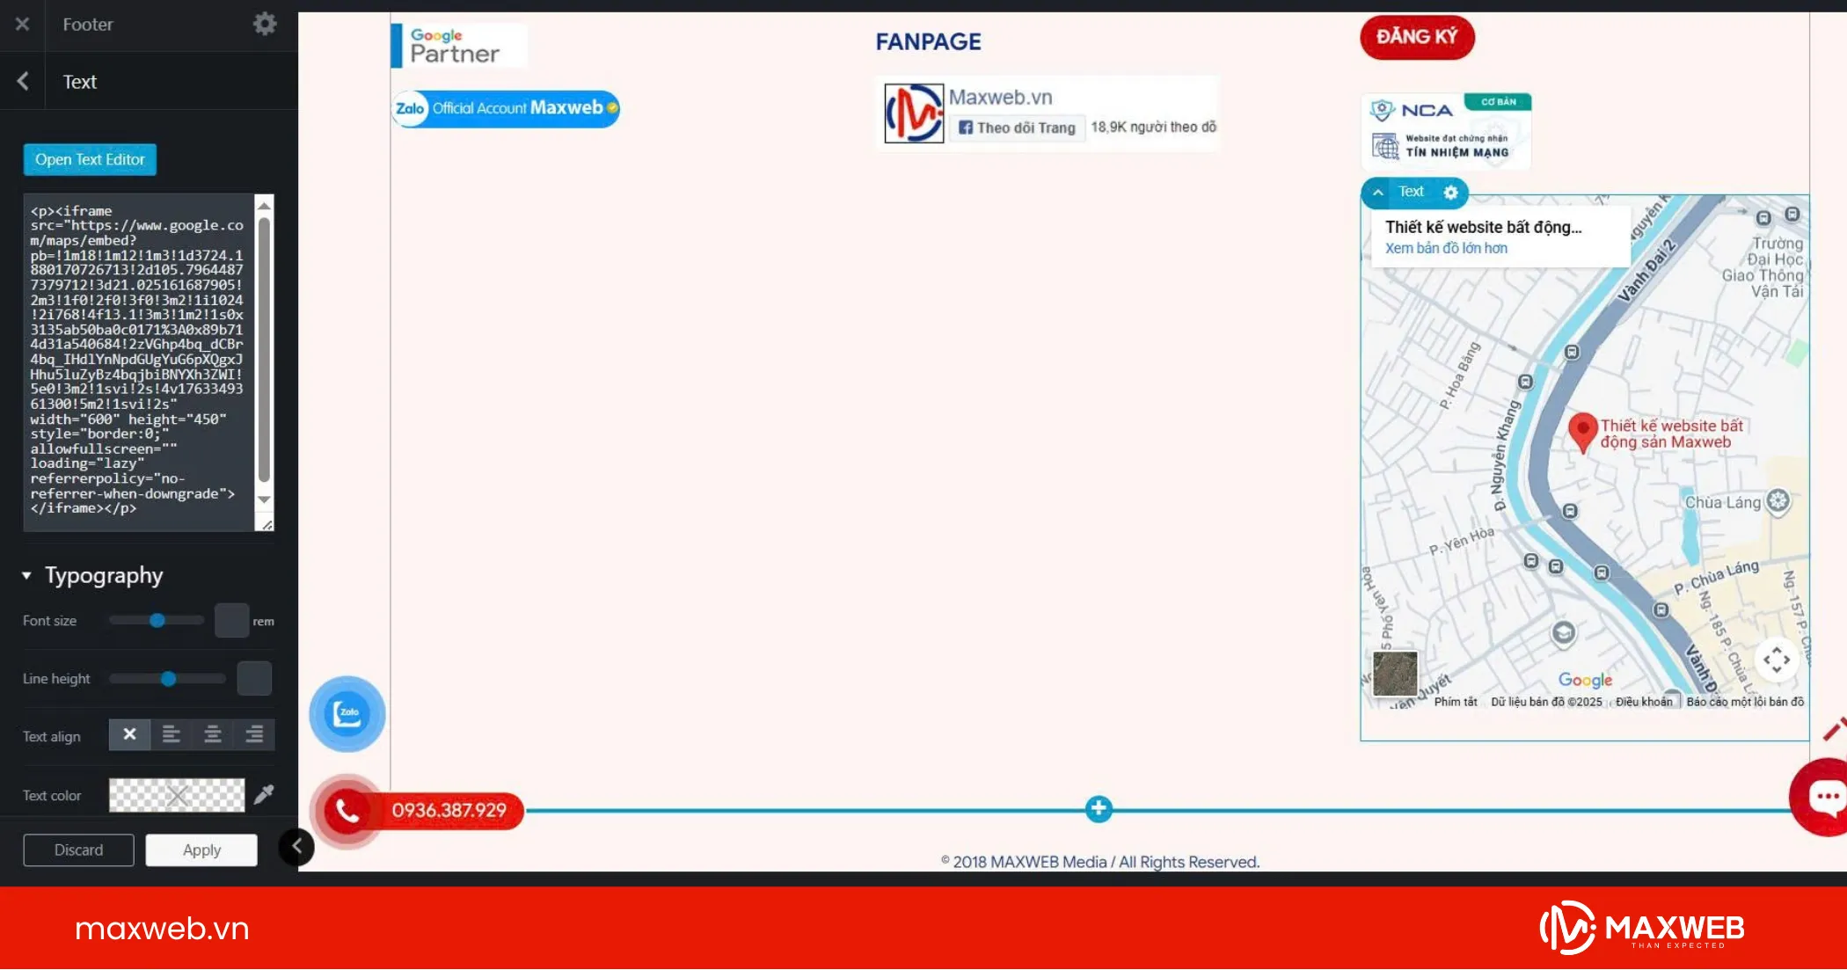Adjust the Font size slider
The width and height of the screenshot is (1847, 970).
click(157, 620)
